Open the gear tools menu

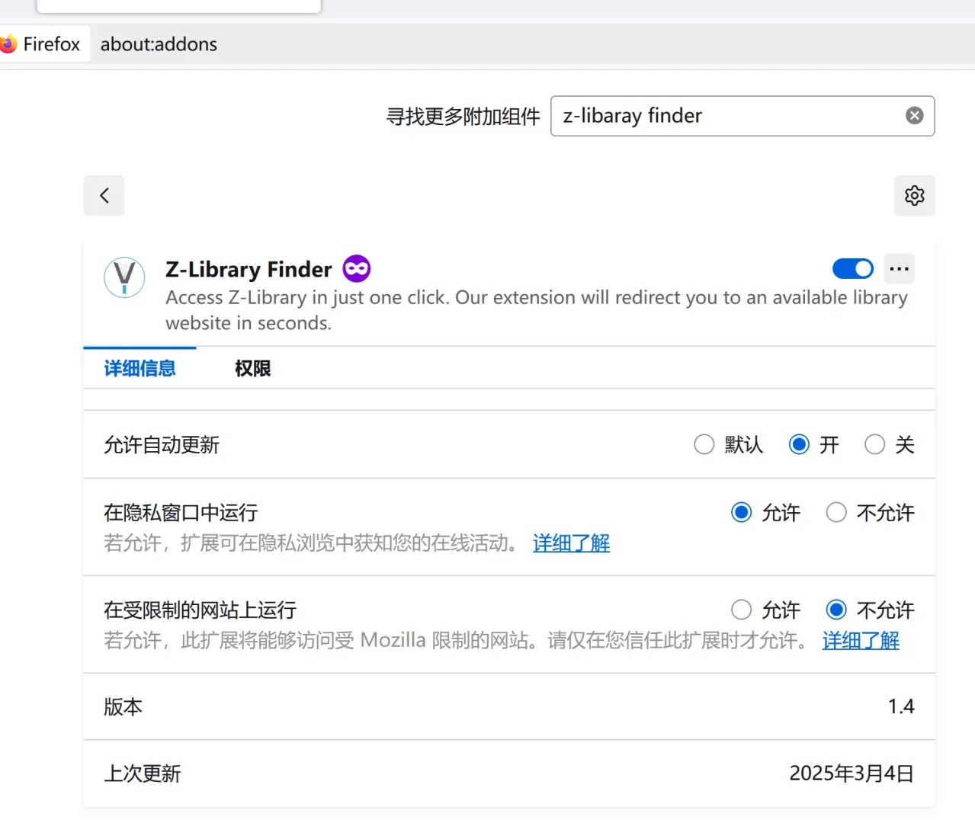tap(914, 196)
